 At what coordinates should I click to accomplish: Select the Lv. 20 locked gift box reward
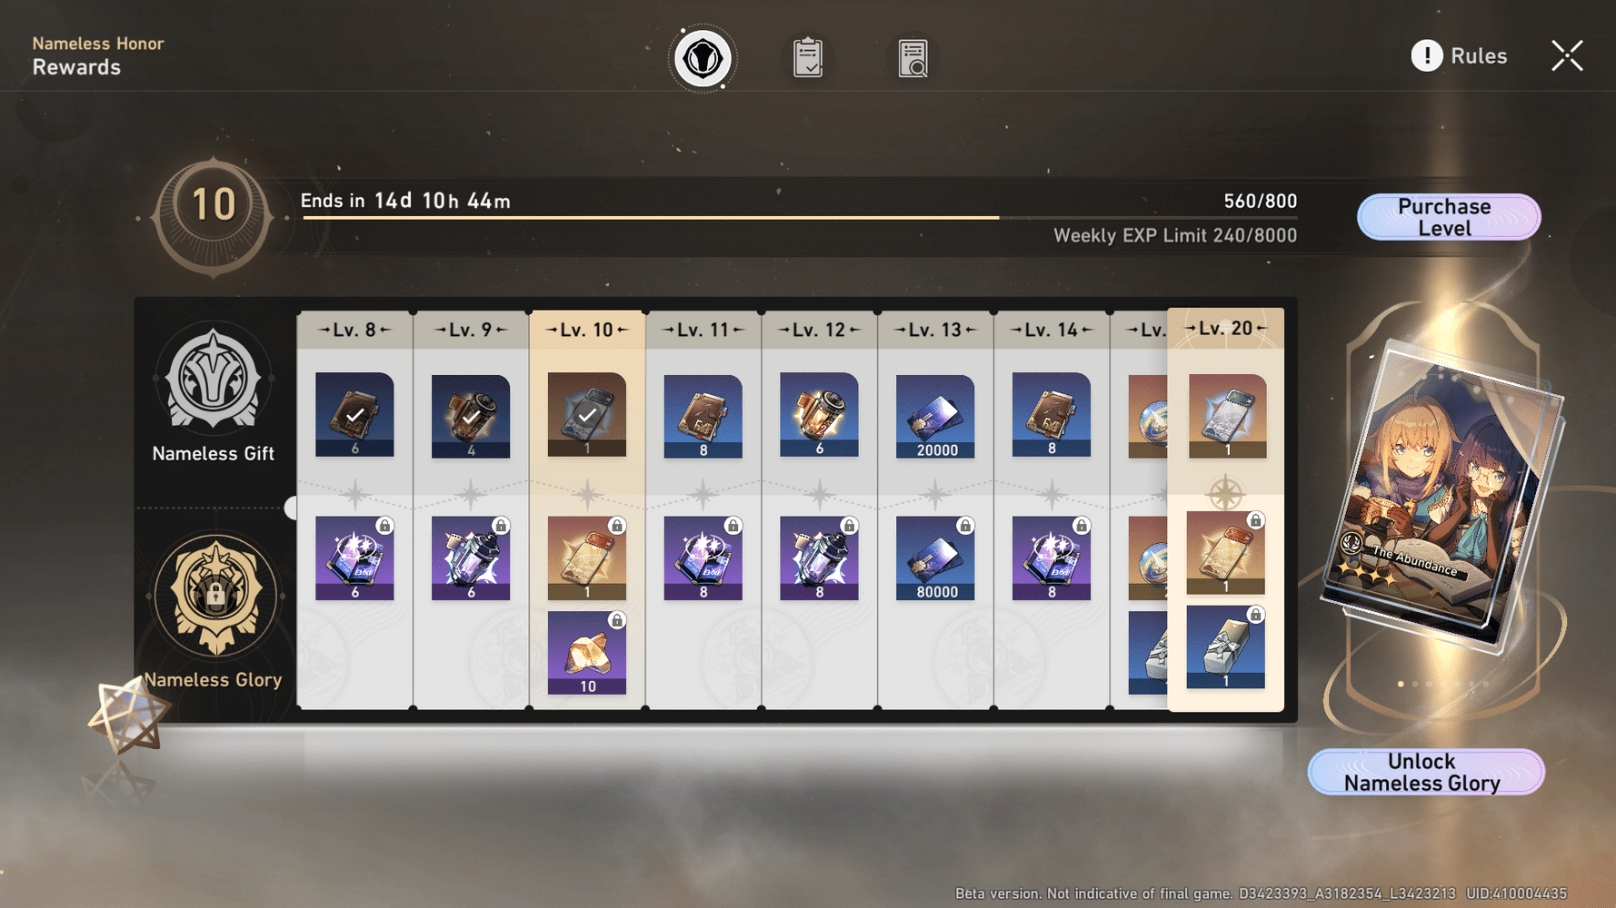click(x=1226, y=647)
